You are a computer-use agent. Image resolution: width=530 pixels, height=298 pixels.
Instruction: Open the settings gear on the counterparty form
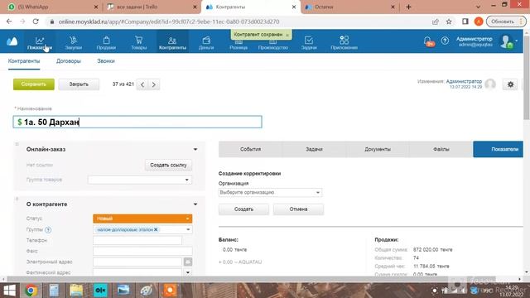tap(510, 84)
